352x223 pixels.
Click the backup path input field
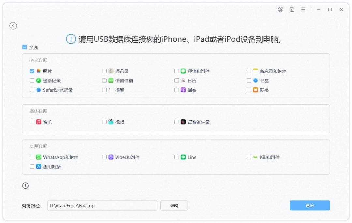tap(102, 205)
